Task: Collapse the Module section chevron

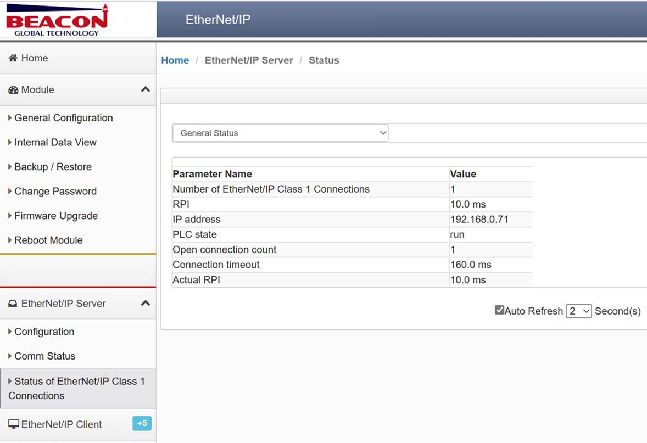Action: click(145, 89)
